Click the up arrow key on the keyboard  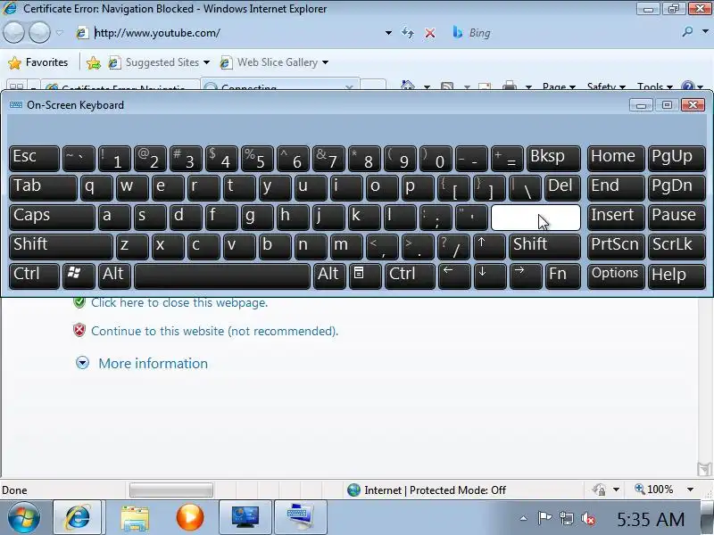point(489,246)
